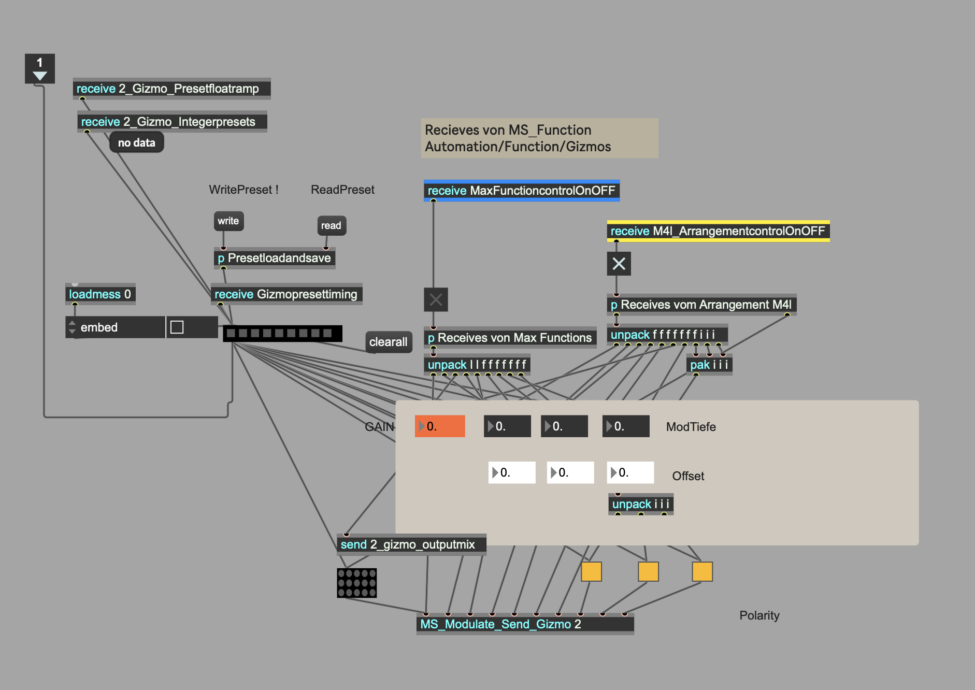Select the receive MaxFunctioncontrolOnOFF object
The height and width of the screenshot is (690, 975).
(x=522, y=191)
